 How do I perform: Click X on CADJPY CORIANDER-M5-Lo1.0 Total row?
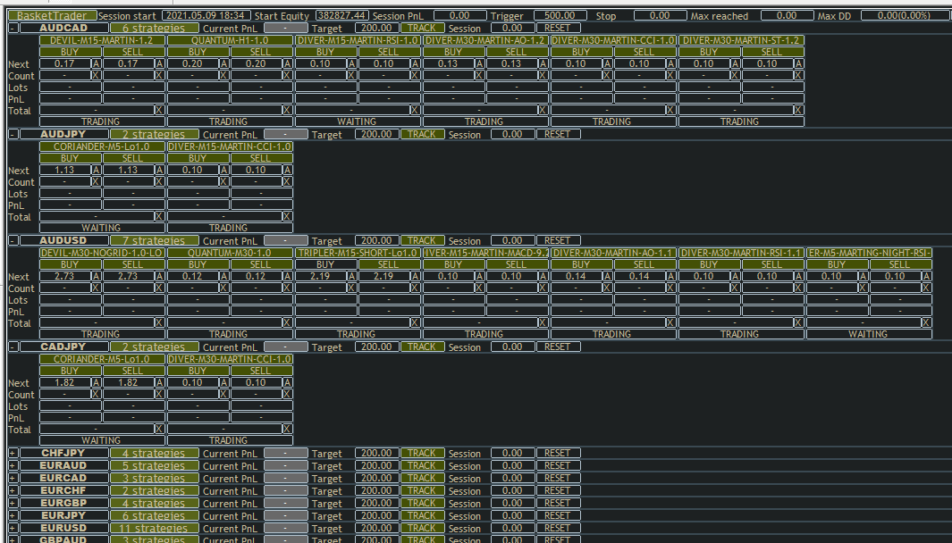(159, 429)
